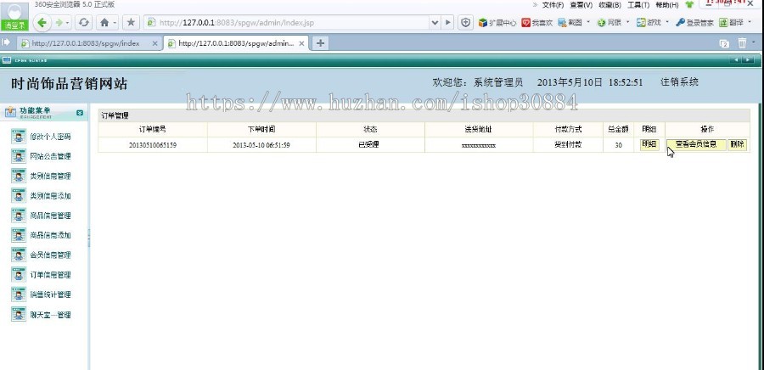Click the green shirt skin icon

point(689,5)
